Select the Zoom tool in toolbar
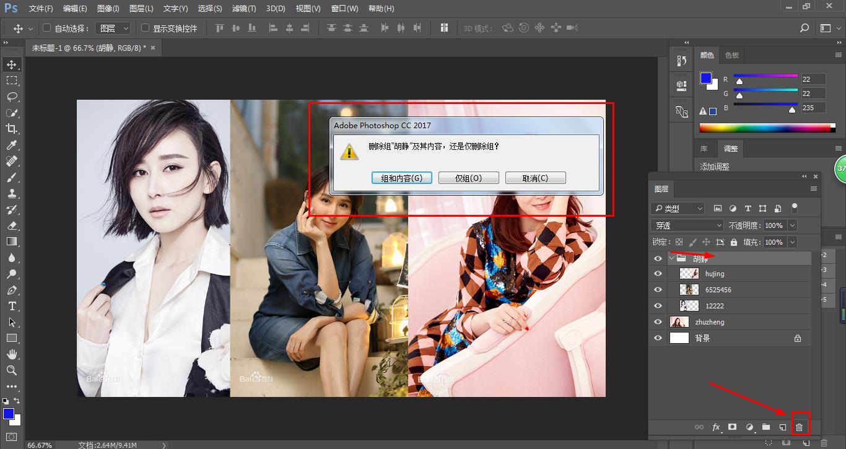 12,370
